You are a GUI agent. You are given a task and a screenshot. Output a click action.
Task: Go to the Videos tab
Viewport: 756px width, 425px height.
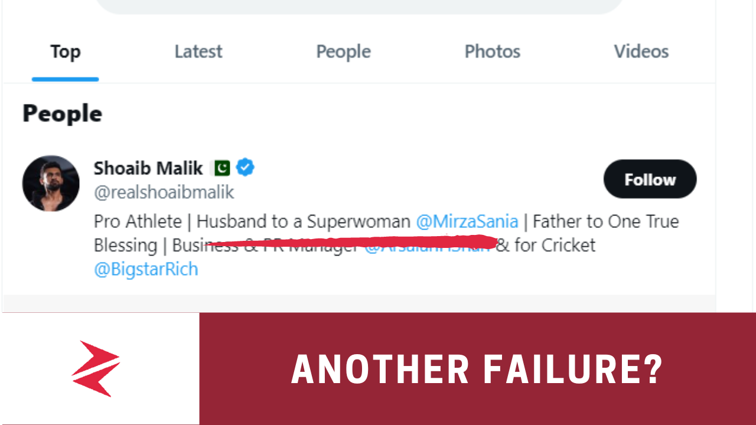click(641, 52)
